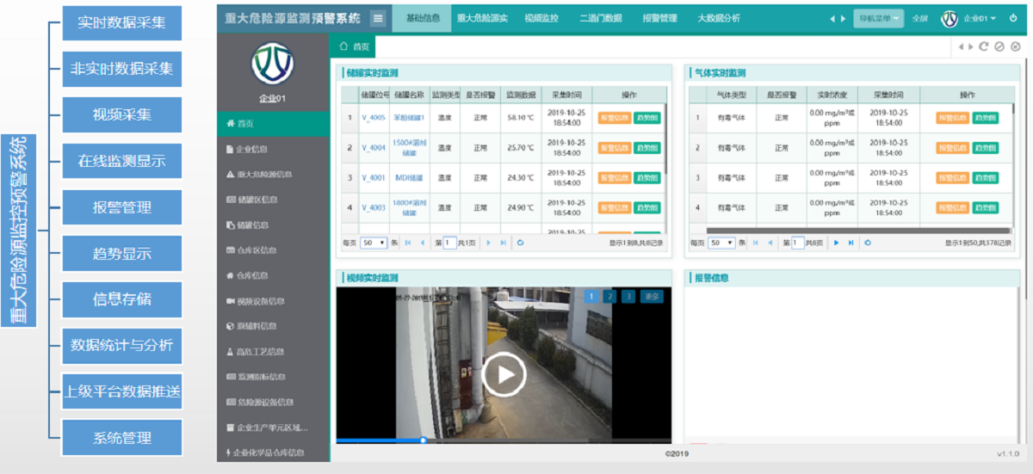Select the 首页 home page tab
This screenshot has width=1033, height=474.
355,46
